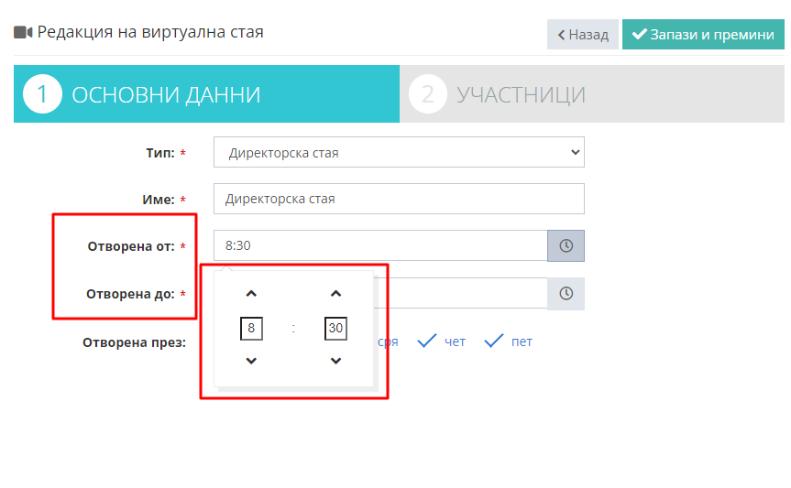Image resolution: width=791 pixels, height=488 pixels.
Task: Go back with the Назад button
Action: click(583, 34)
